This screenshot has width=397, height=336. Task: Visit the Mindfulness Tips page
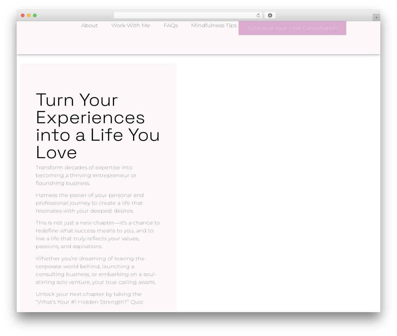pos(214,25)
